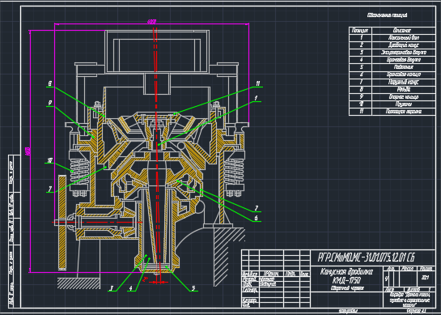Click the table row for position 5
The height and width of the screenshot is (315, 441).
392,67
